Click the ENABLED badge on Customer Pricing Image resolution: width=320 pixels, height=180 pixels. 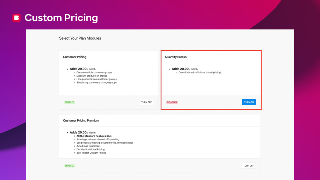tap(69, 102)
